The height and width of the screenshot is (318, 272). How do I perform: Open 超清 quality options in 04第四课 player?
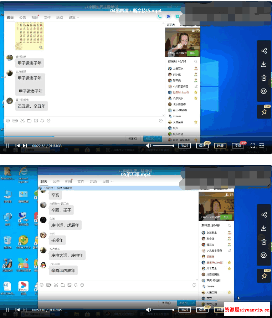coord(220,146)
